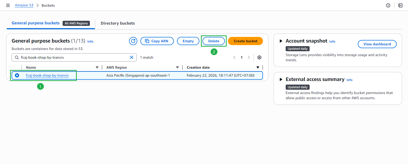Screen dimensions: 408x164
Task: Sort by Creation date column arrow
Action: tap(258, 67)
